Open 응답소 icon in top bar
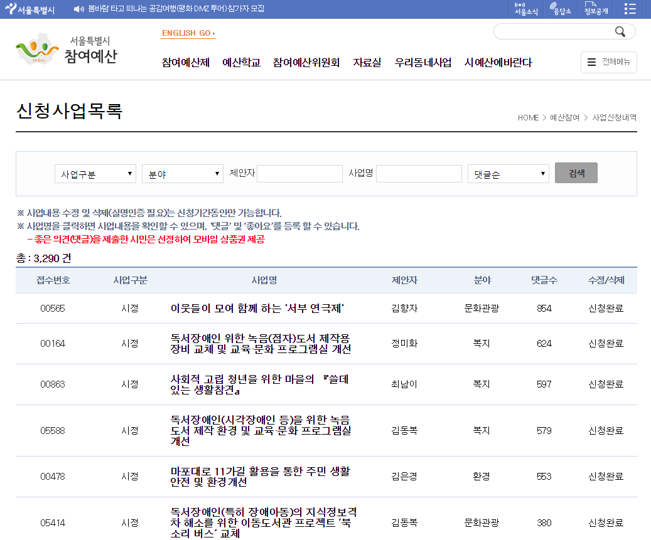This screenshot has height=540, width=651. tap(560, 9)
